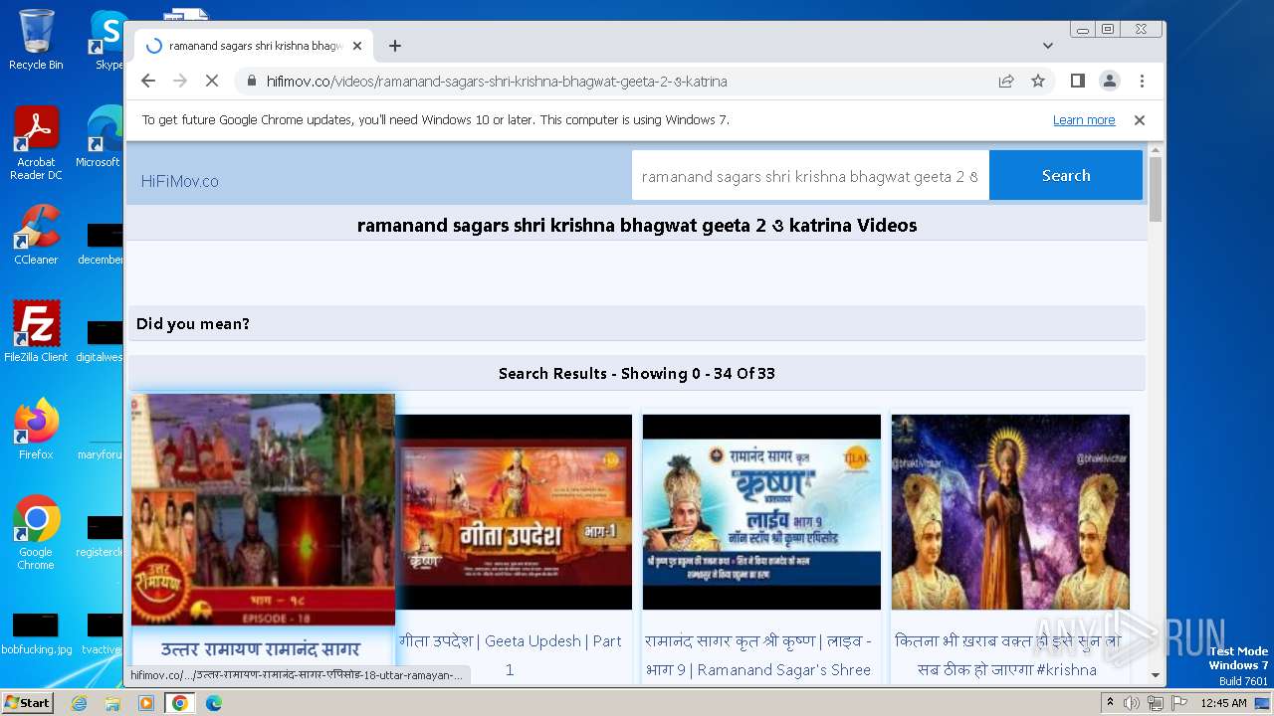Open the Krishna Live Bhag 9 thumbnail
Screen dimensions: 1274x716
coord(761,512)
